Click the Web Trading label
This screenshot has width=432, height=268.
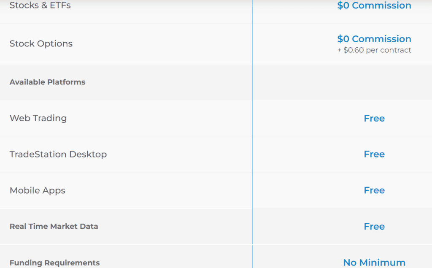coord(38,118)
